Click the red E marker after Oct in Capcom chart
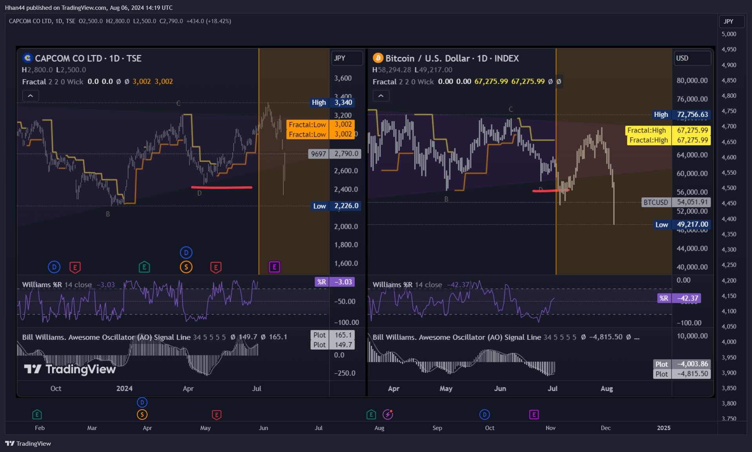The width and height of the screenshot is (752, 452). pos(75,267)
